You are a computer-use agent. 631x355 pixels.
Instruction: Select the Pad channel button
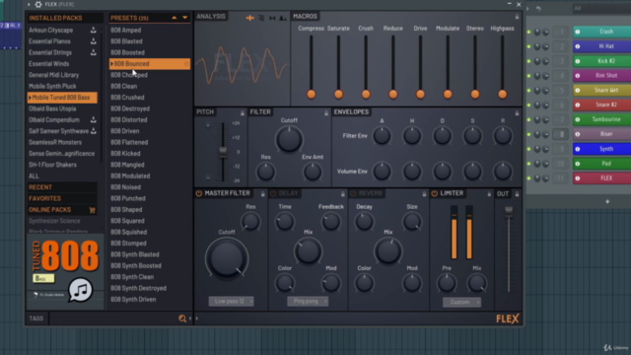602,164
